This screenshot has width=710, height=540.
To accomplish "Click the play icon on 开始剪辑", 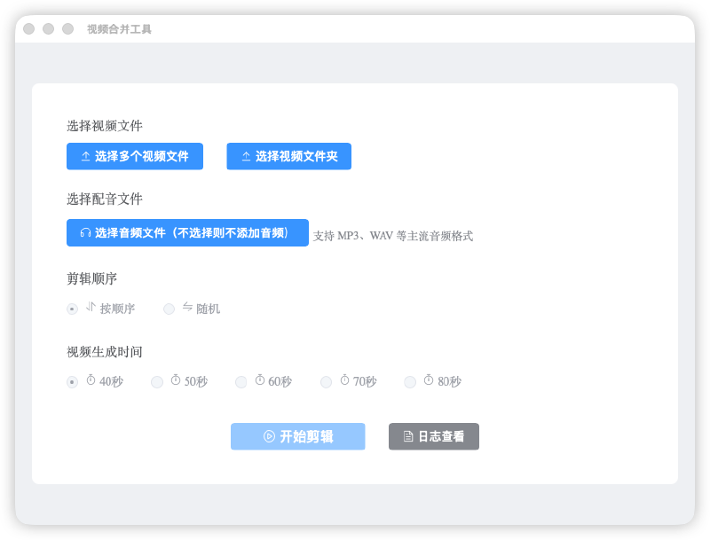I will [x=269, y=436].
